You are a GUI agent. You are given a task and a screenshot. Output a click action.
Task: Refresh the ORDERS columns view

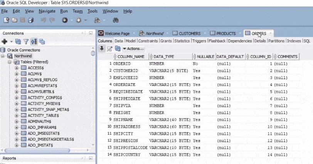(x=118, y=48)
